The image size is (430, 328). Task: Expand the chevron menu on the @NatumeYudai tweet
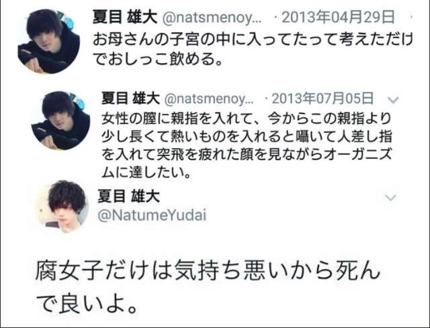pos(391,197)
